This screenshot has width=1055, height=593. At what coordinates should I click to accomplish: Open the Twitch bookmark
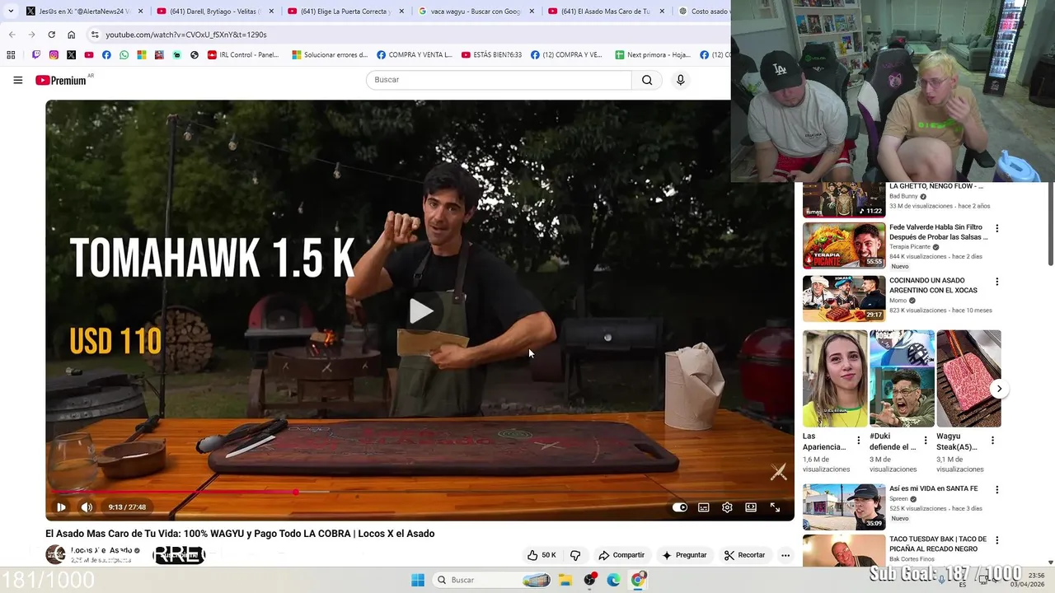tap(36, 55)
